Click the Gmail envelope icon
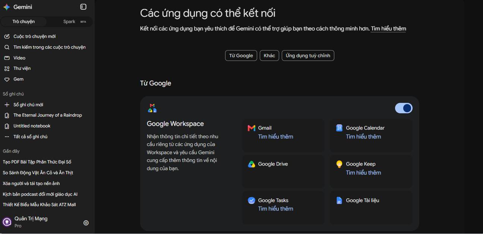This screenshot has width=483, height=234. [252, 128]
